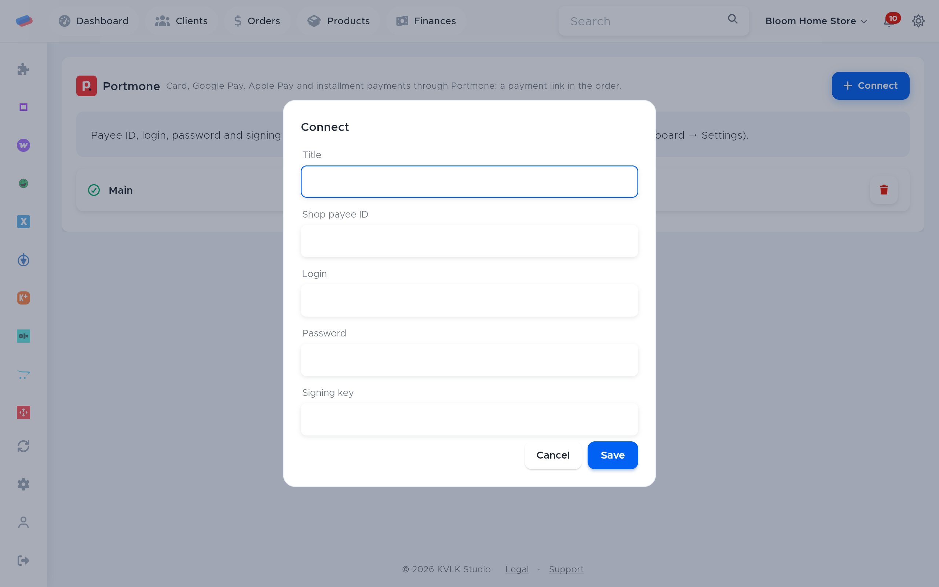Click the app logo in top-left
This screenshot has width=939, height=587.
[24, 21]
